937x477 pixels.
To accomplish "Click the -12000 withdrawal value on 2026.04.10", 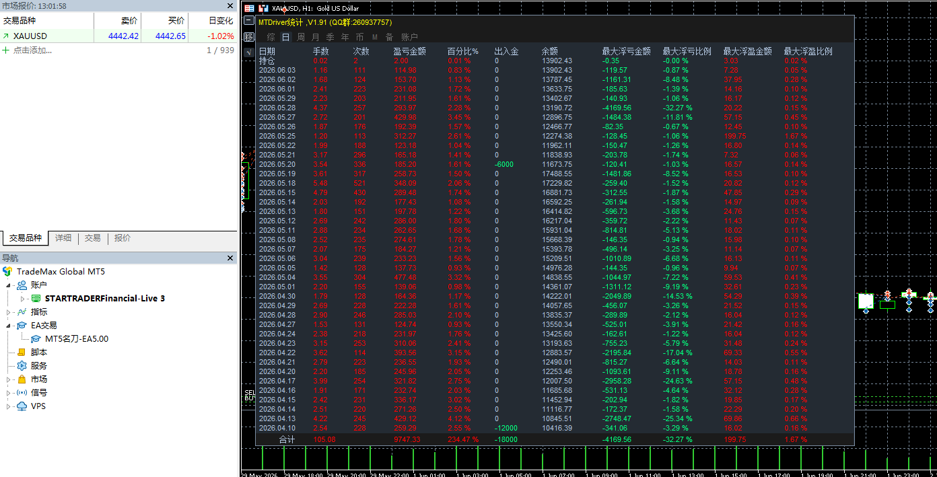I will click(x=506, y=428).
